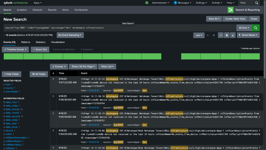Viewport: 266px width, 150px height.
Task: Expand the 11:54:05 AM event row
Action: pos(53,131)
